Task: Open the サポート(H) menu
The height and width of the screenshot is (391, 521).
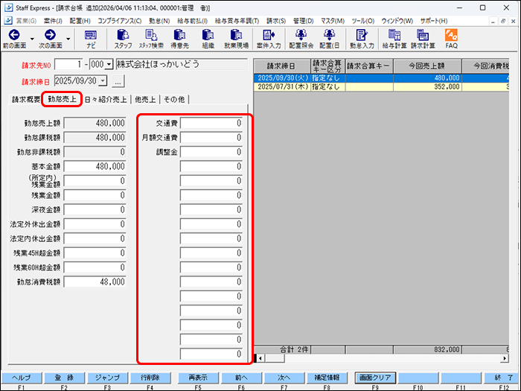Action: pos(434,21)
